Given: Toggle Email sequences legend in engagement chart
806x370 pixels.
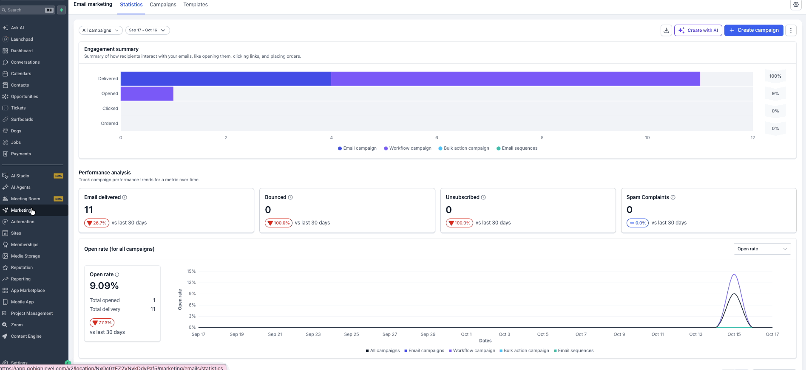Looking at the screenshot, I should [x=517, y=149].
